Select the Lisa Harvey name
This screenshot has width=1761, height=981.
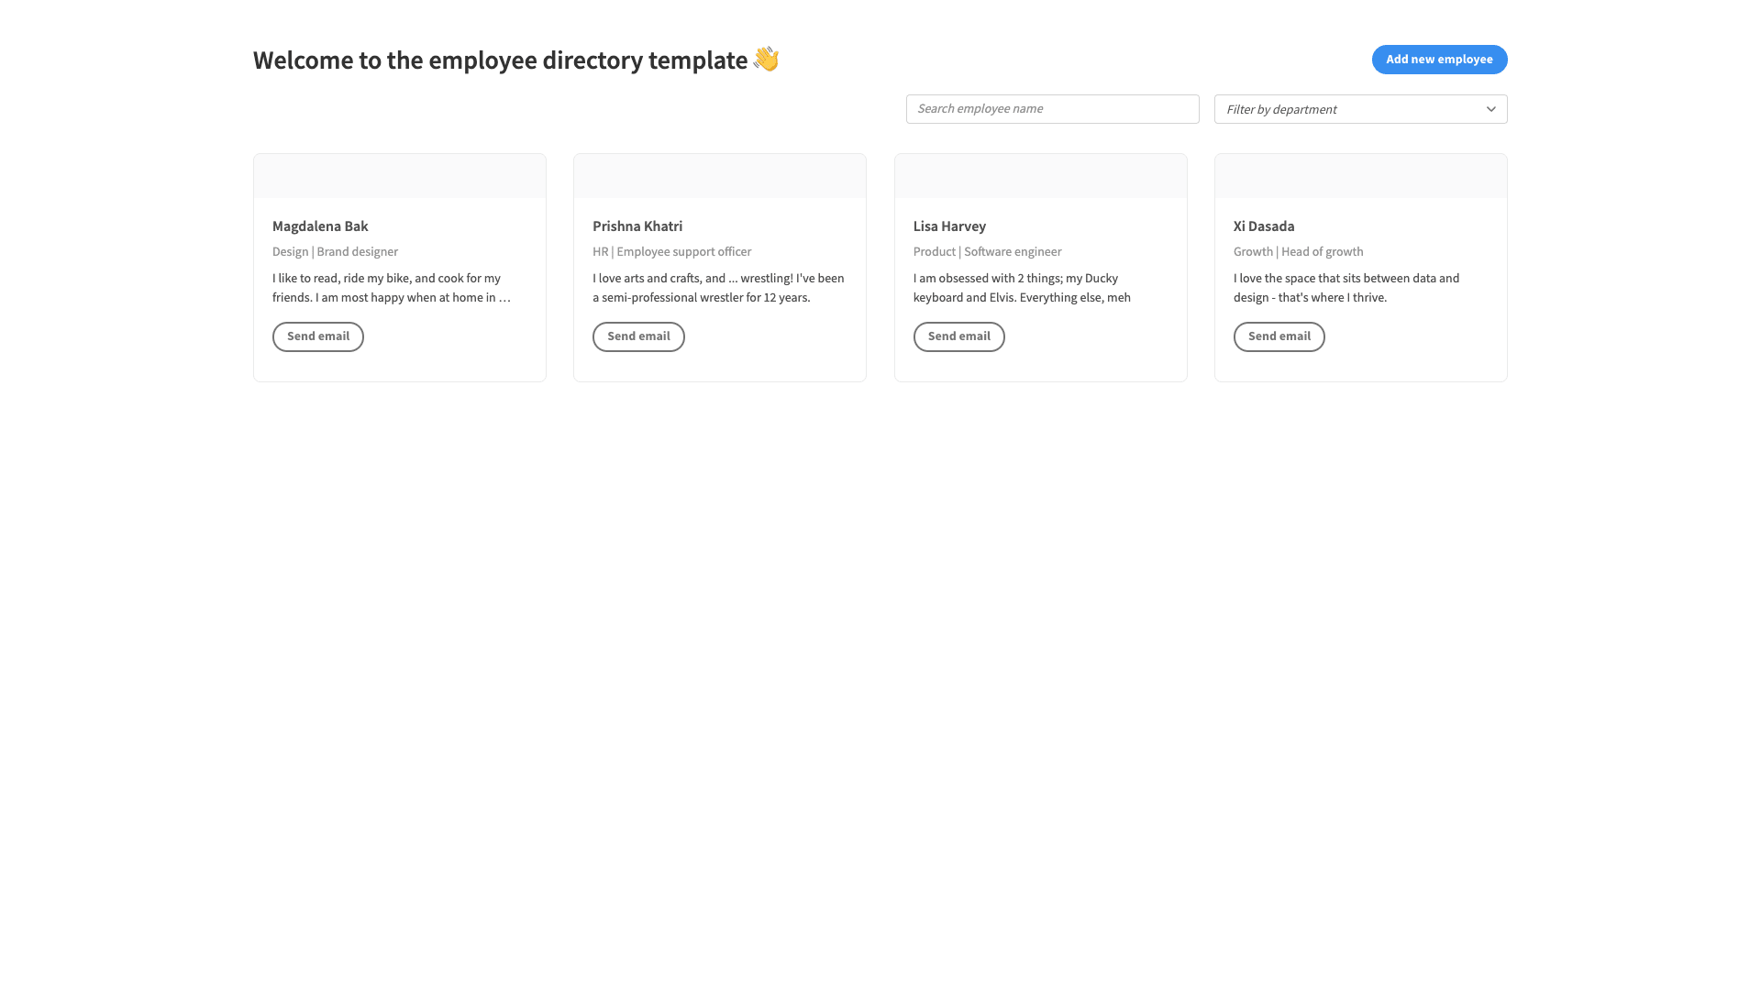coord(949,226)
